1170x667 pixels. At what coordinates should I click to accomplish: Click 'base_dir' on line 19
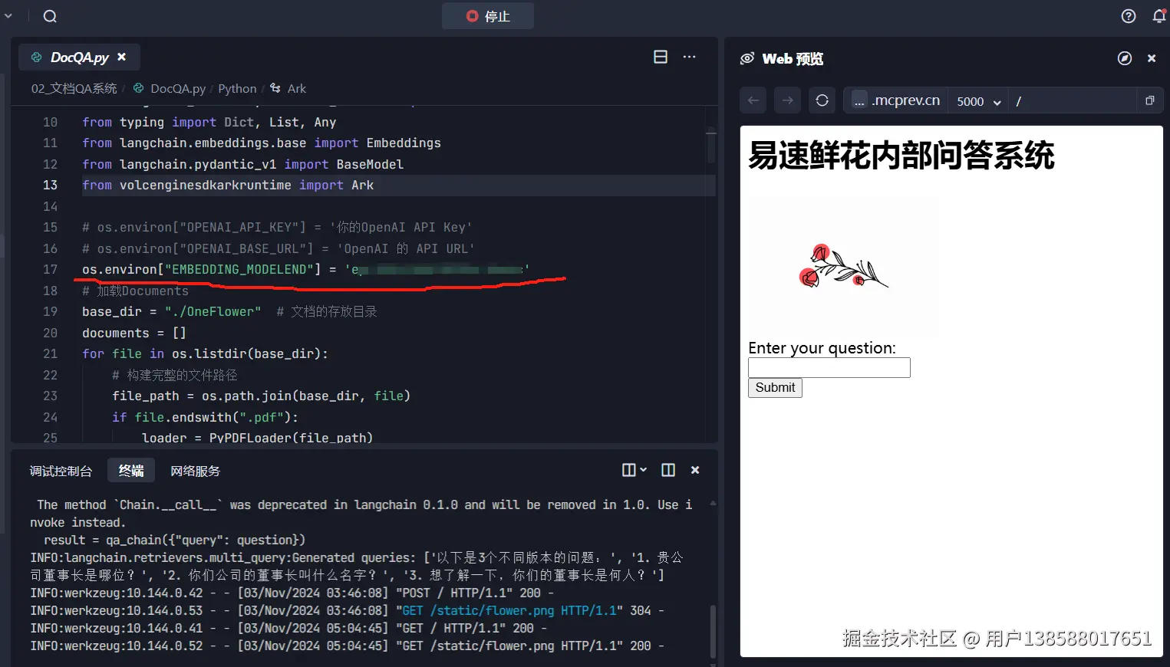click(112, 311)
